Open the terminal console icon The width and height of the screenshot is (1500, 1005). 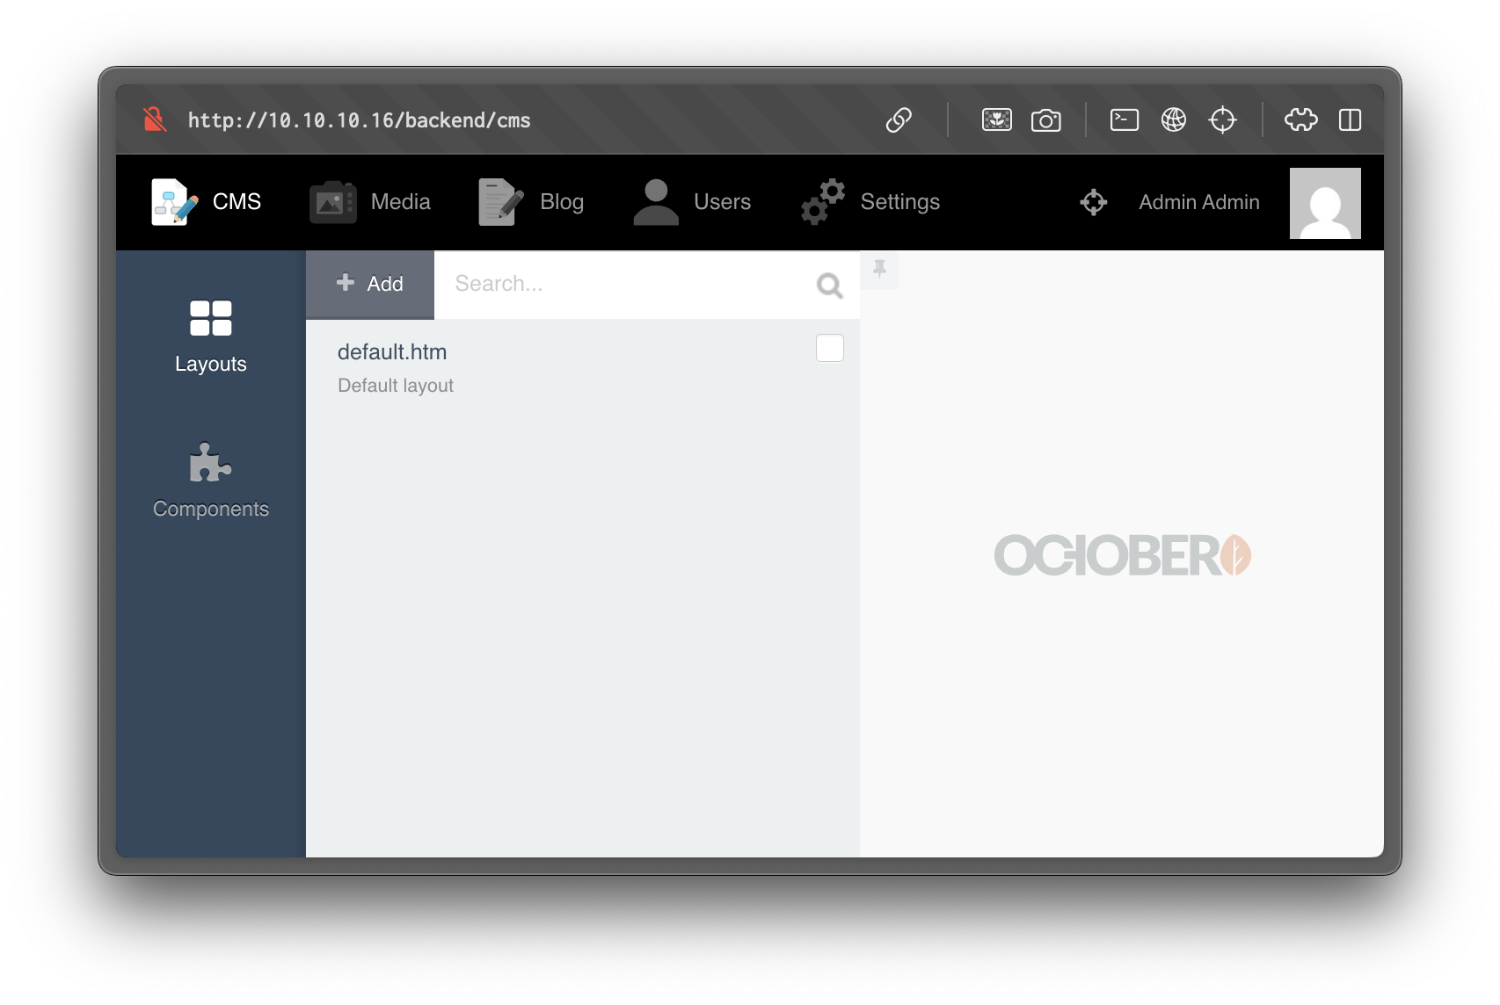1125,119
